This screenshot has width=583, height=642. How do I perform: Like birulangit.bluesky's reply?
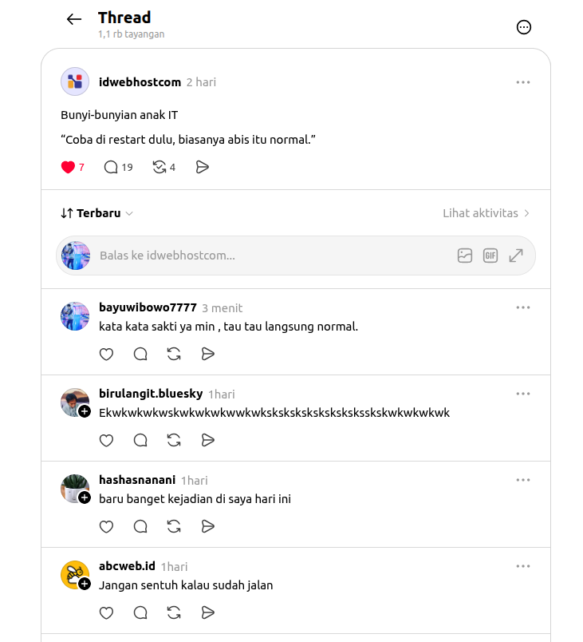(106, 441)
